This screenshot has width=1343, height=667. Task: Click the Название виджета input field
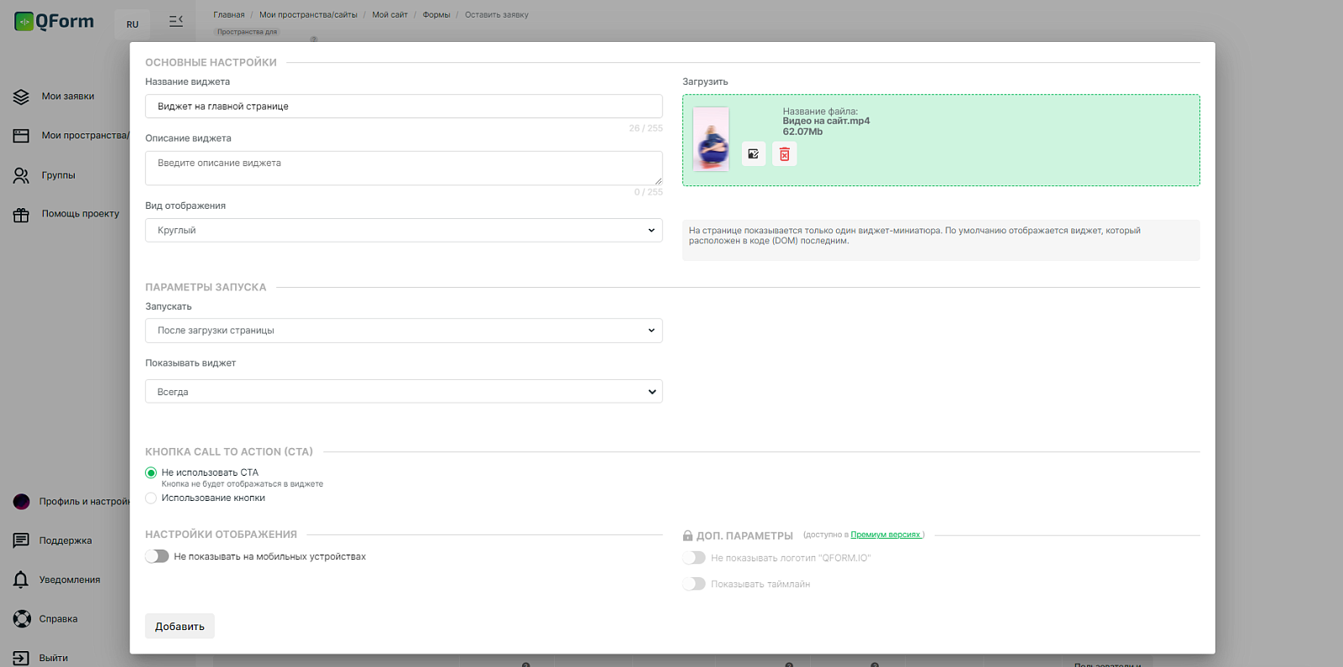[x=404, y=107]
